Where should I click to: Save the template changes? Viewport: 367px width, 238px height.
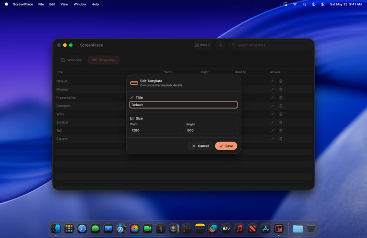[x=226, y=146]
